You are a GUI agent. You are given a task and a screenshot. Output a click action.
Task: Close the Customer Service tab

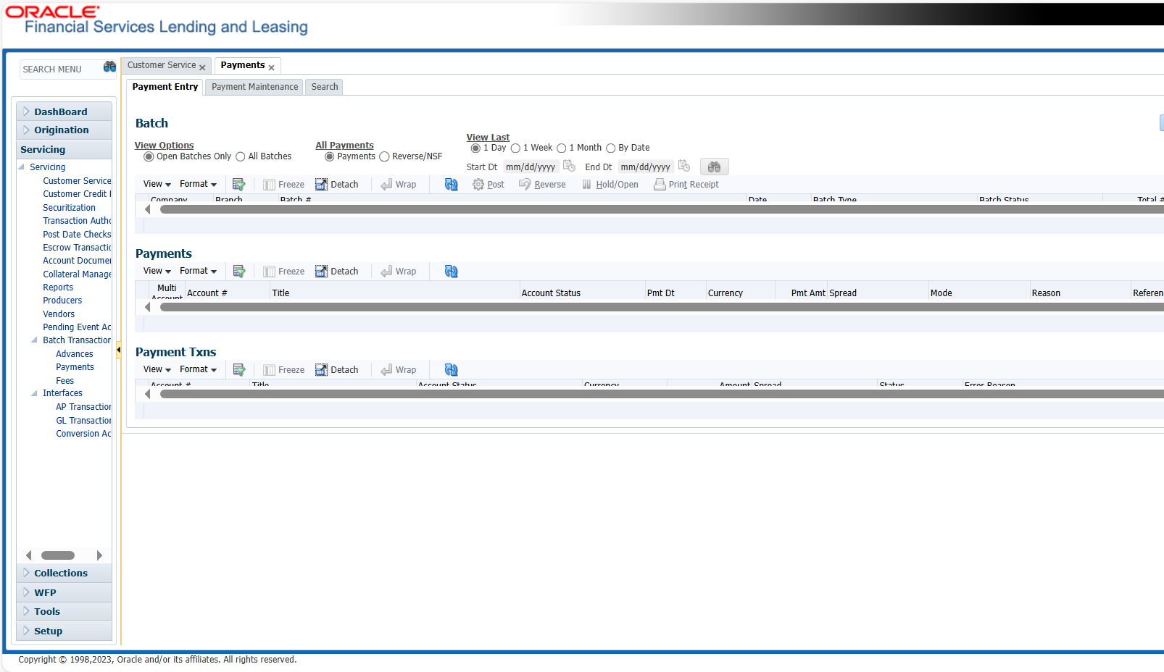pyautogui.click(x=202, y=67)
